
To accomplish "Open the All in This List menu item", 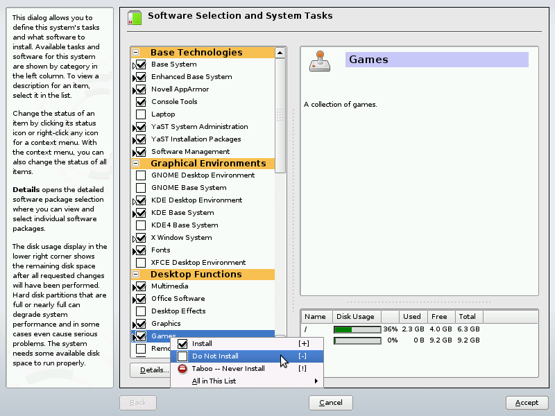I will [247, 381].
